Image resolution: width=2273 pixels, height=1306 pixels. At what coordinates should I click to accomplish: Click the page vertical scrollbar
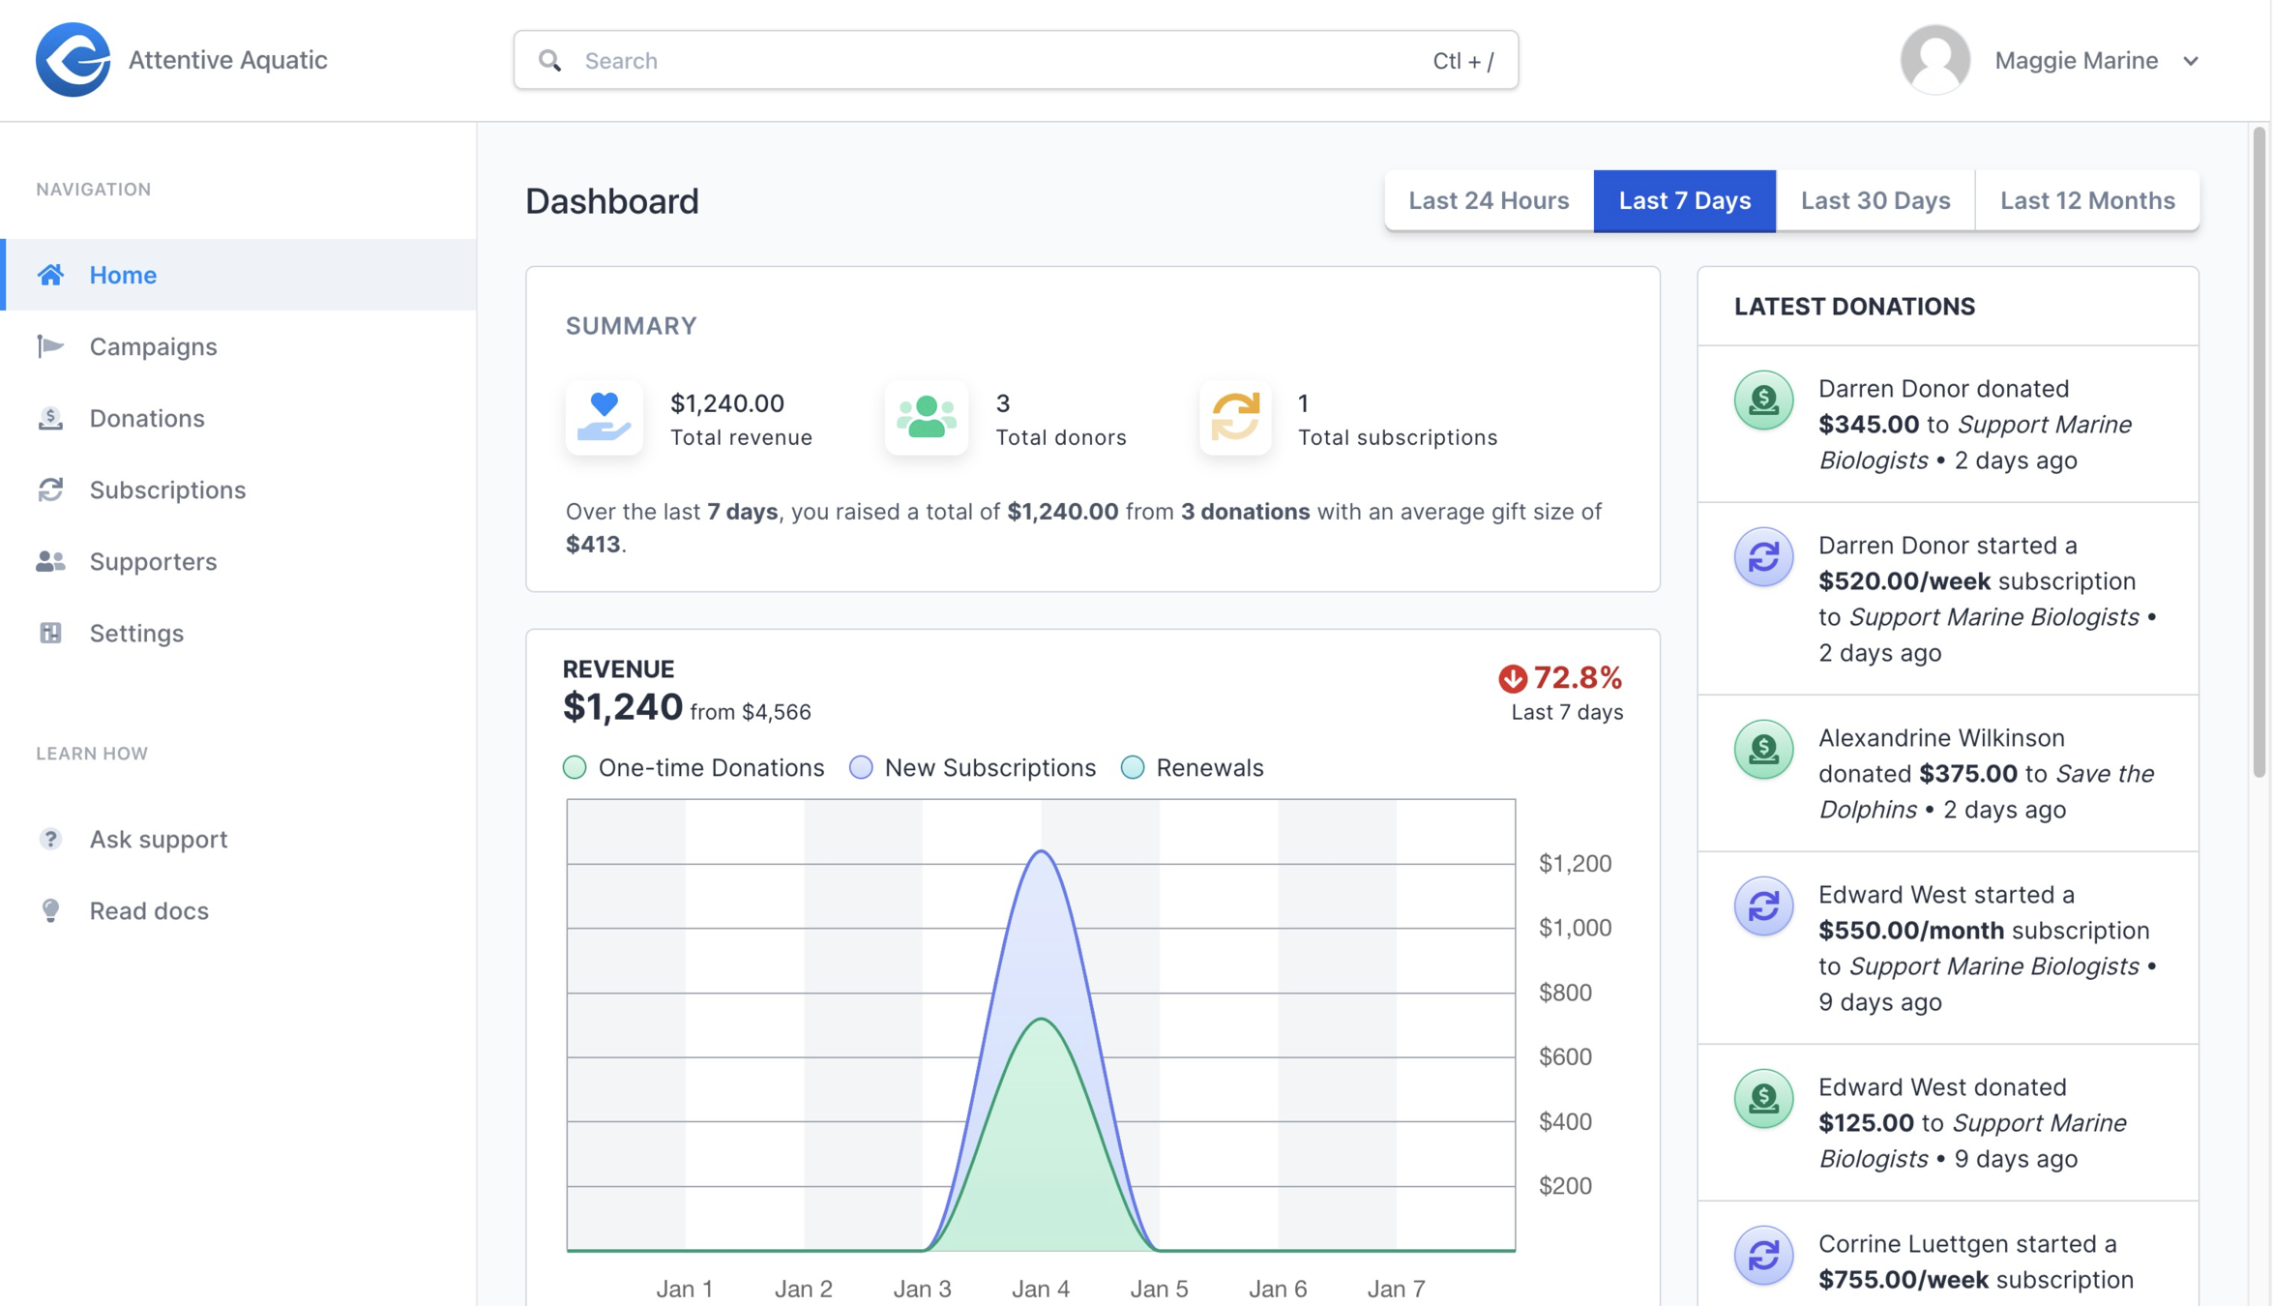tap(2258, 451)
